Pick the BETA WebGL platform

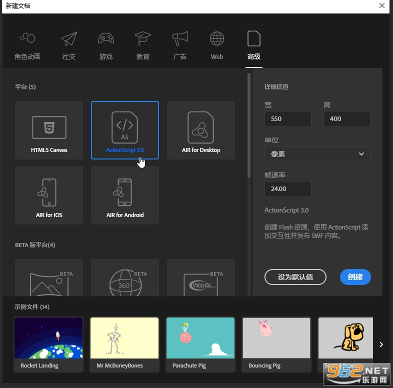click(201, 277)
